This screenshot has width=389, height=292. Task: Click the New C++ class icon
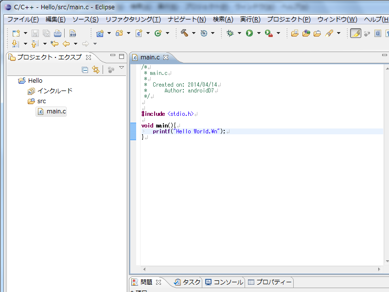click(x=158, y=33)
